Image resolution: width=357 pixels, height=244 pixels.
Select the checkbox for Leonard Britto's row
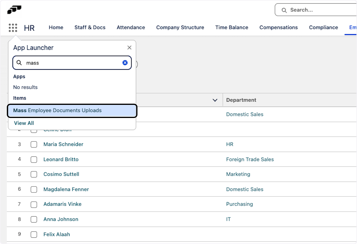click(34, 159)
